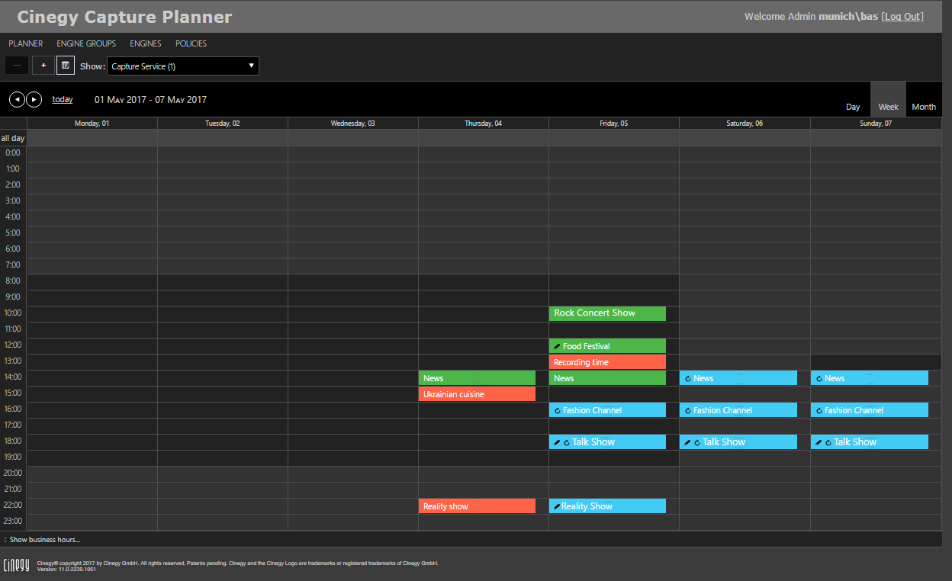Click the 20:00 time label

point(13,473)
